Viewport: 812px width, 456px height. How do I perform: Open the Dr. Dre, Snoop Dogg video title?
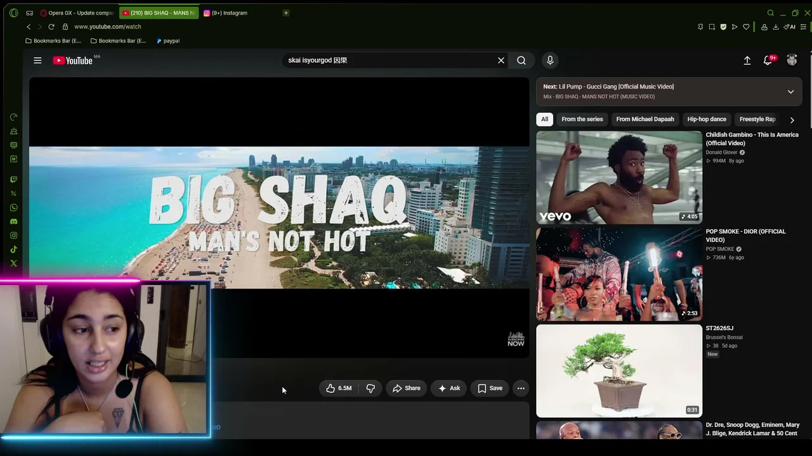[x=752, y=429]
